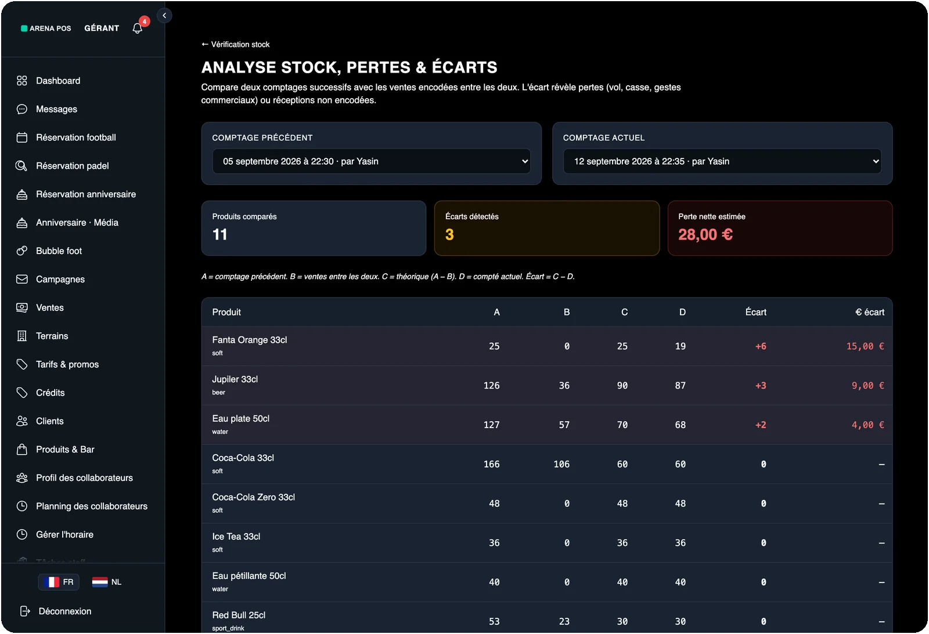
Task: Click the Dashboard grid icon
Action: coord(22,81)
